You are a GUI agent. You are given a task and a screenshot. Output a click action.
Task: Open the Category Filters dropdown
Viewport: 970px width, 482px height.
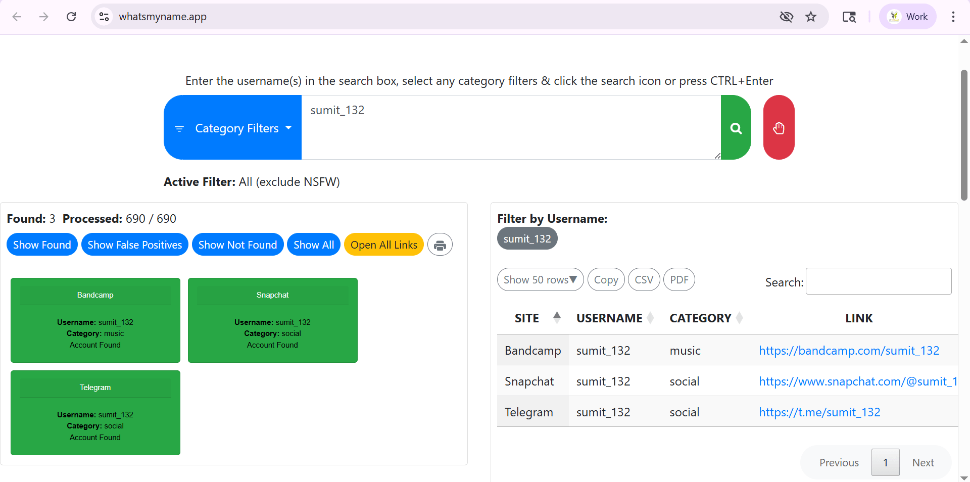[x=233, y=127]
